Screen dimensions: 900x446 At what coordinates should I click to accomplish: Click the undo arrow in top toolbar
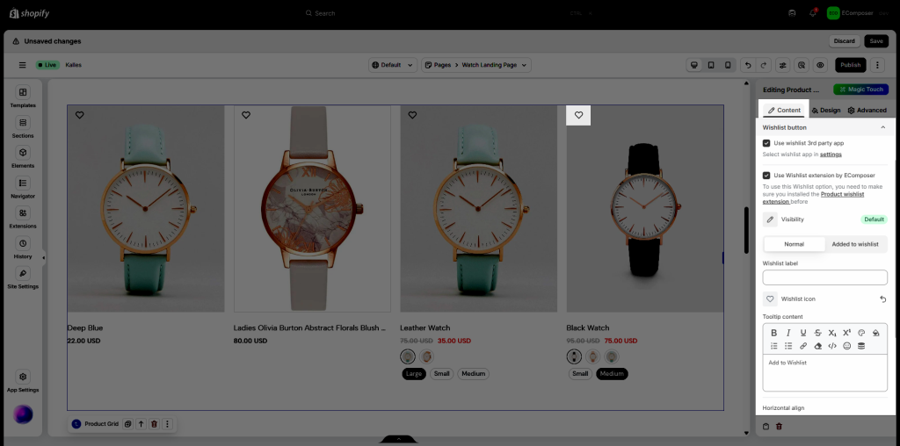(x=746, y=65)
